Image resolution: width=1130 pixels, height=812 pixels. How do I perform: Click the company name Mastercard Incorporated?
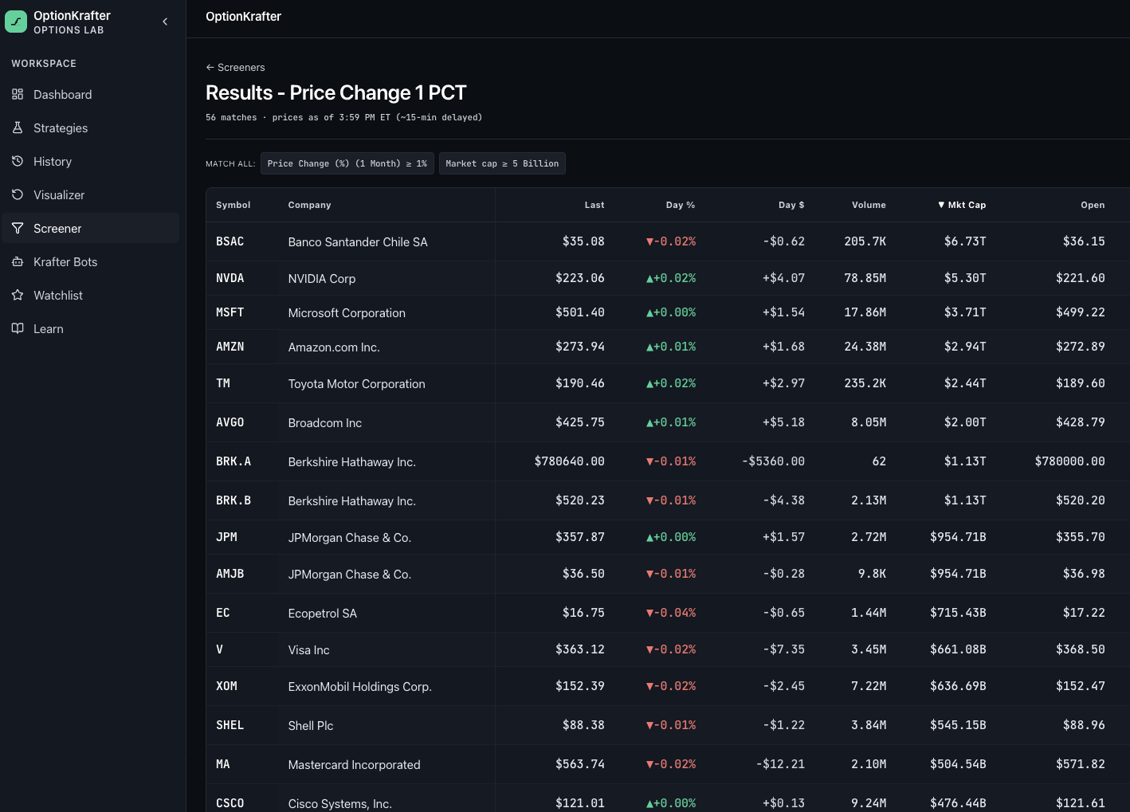pos(355,765)
